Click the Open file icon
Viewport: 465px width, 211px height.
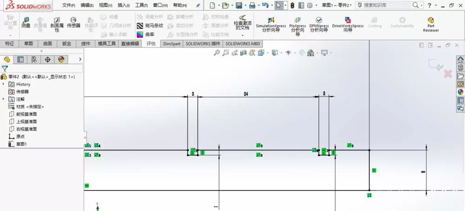tap(226, 5)
